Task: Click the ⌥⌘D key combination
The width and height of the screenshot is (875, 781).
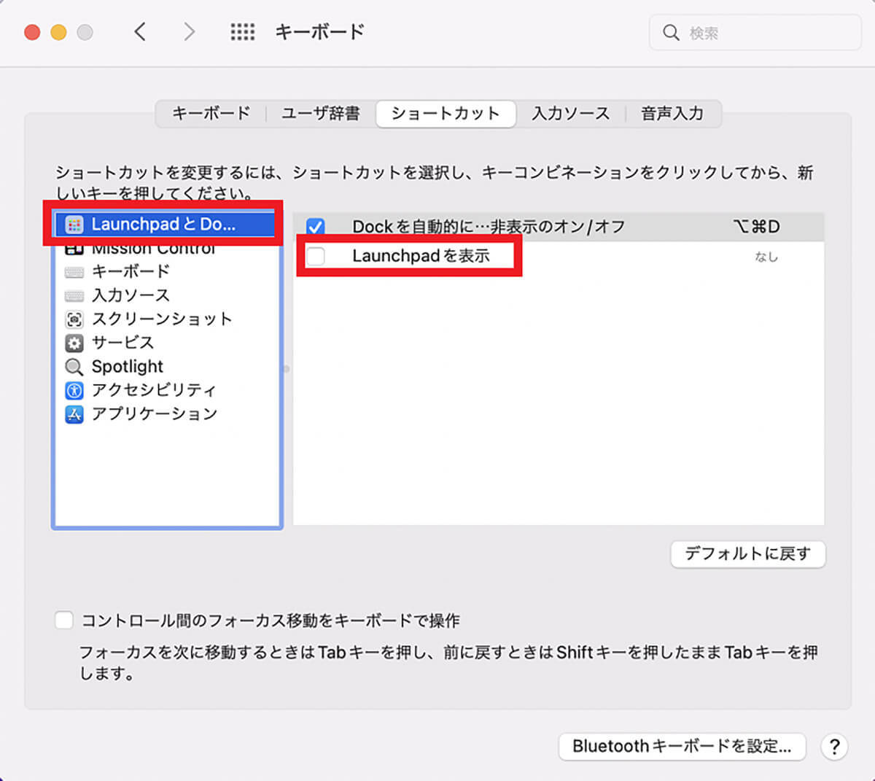Action: tap(757, 227)
